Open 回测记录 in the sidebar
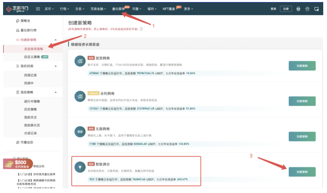The width and height of the screenshot is (327, 193). coord(30,75)
